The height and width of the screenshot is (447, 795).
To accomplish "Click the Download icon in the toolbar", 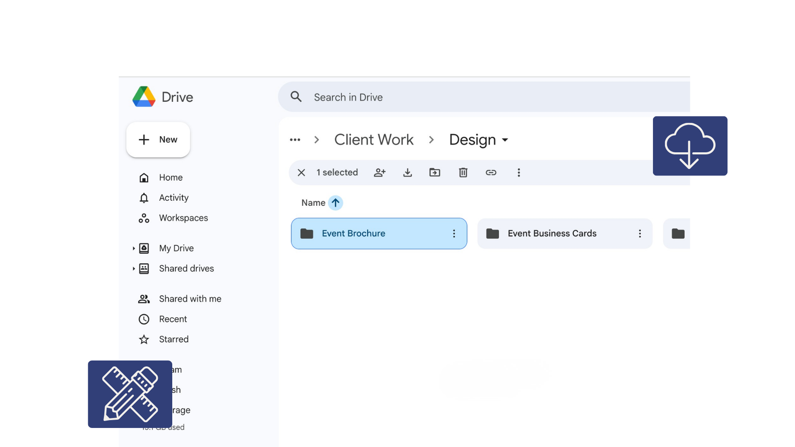I will (x=407, y=173).
